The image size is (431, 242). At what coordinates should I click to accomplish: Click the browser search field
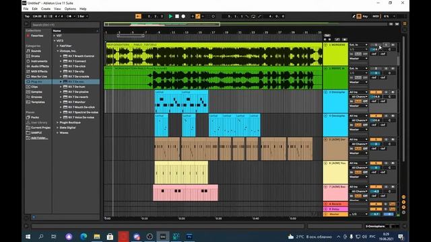(x=65, y=25)
